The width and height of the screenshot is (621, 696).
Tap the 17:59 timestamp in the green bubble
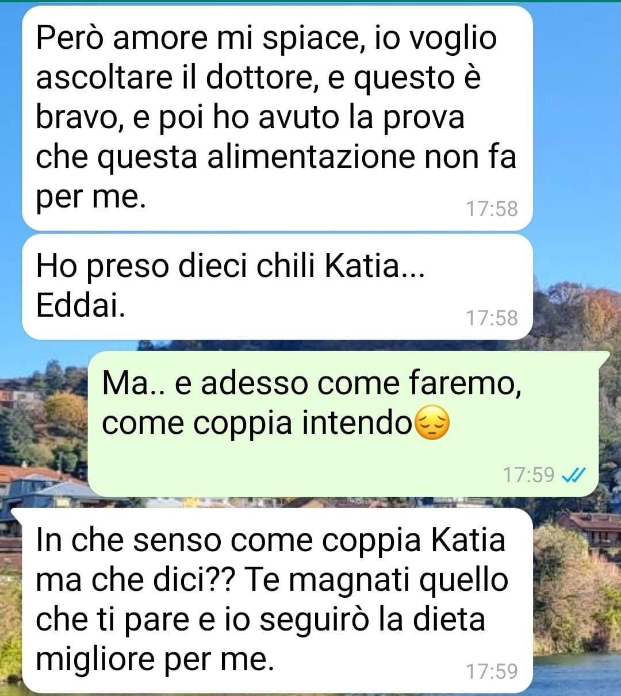528,475
